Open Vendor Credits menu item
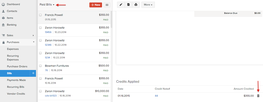This screenshot has height=102, width=263. [x=16, y=94]
